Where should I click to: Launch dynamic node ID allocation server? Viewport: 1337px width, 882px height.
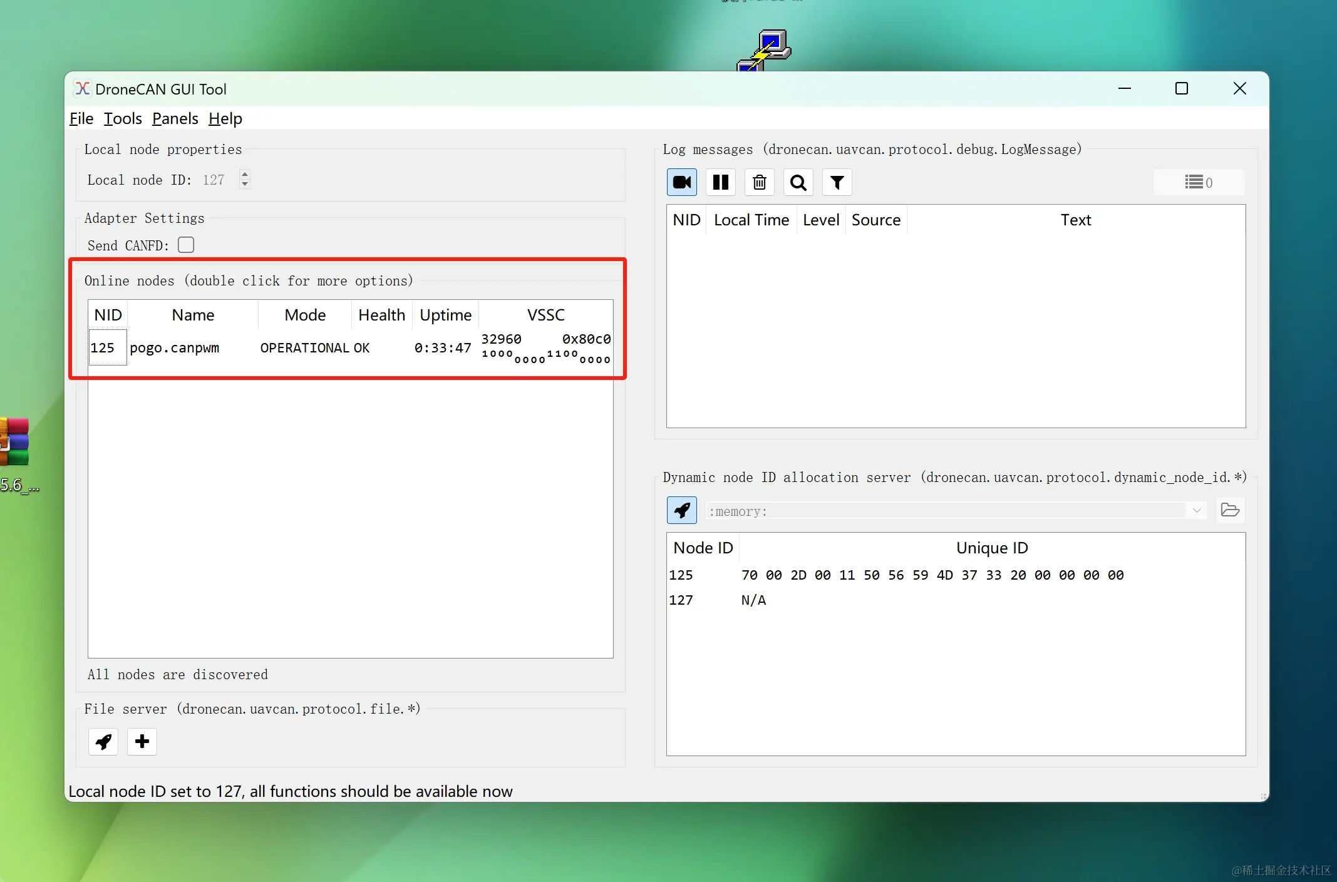[681, 510]
